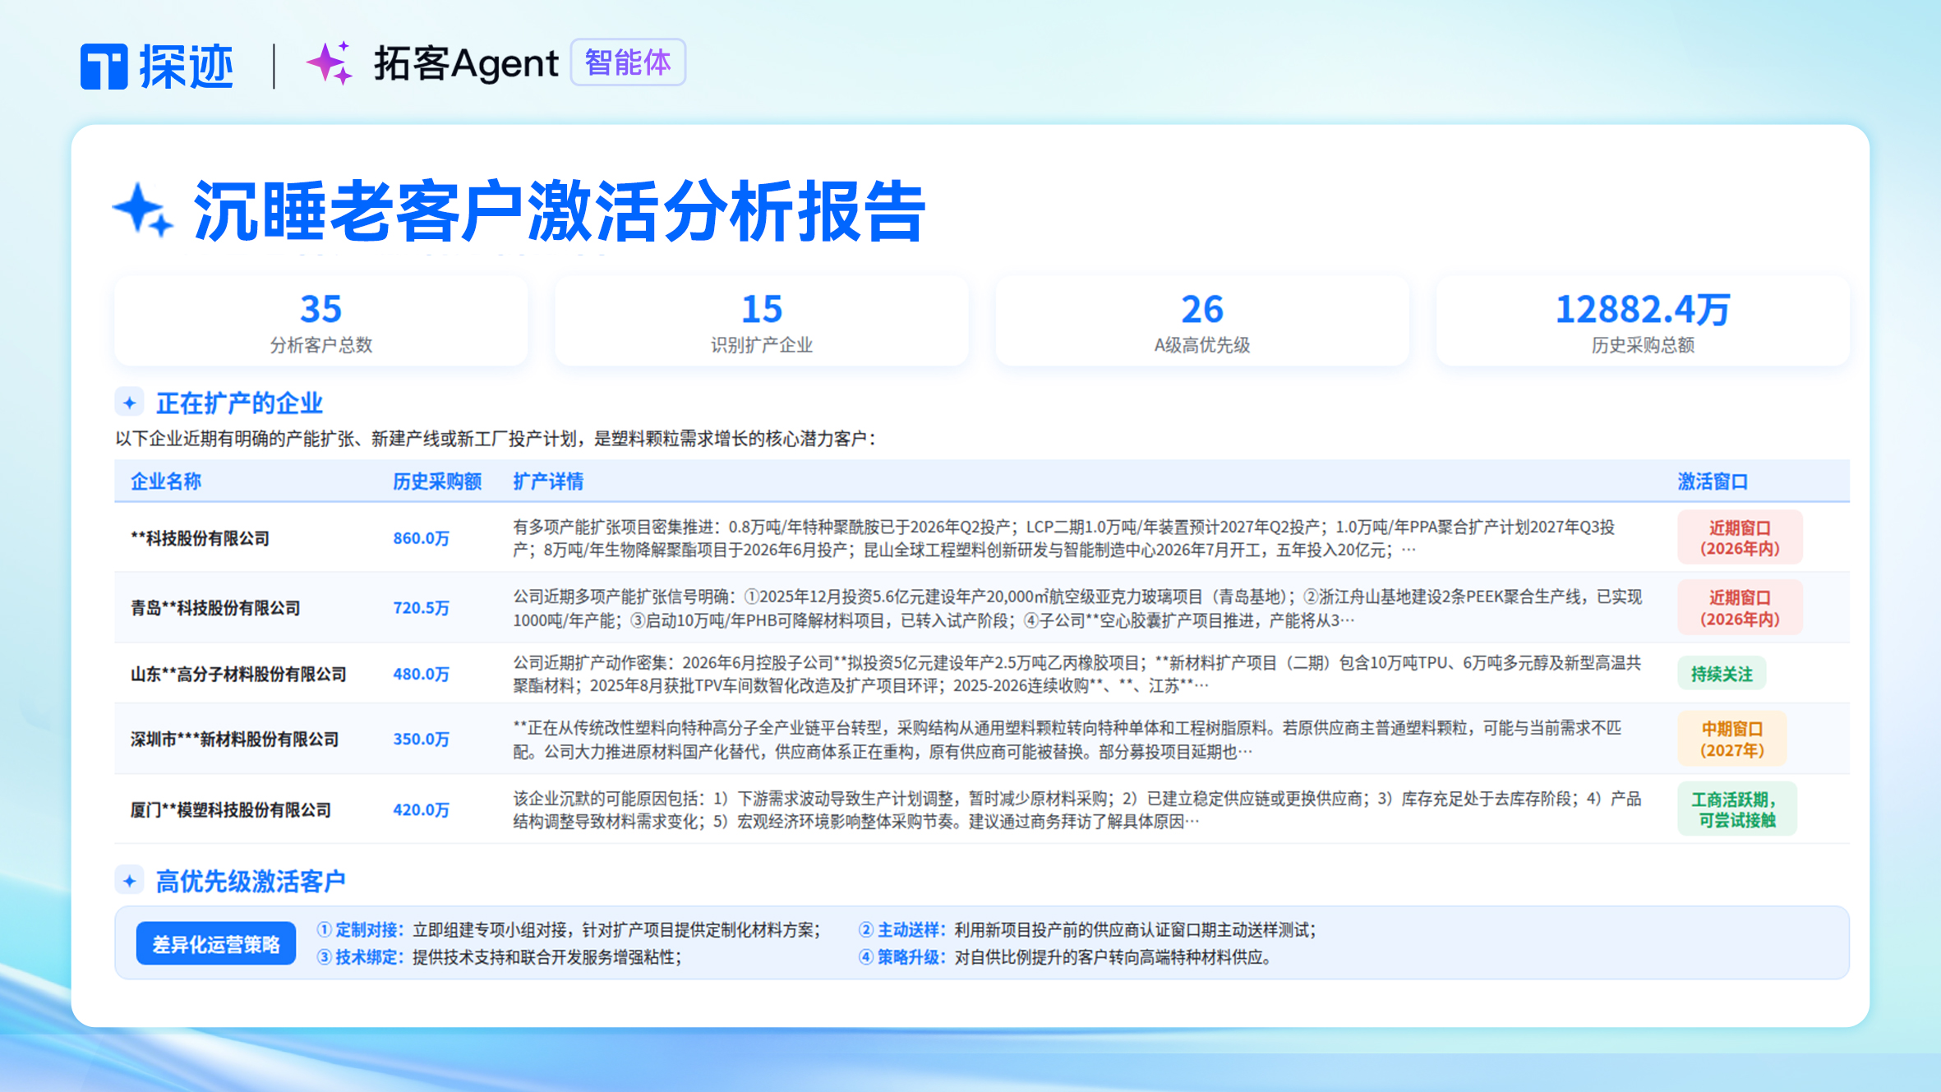Click the 持续关注 tag
The image size is (1941, 1092).
point(1722,674)
